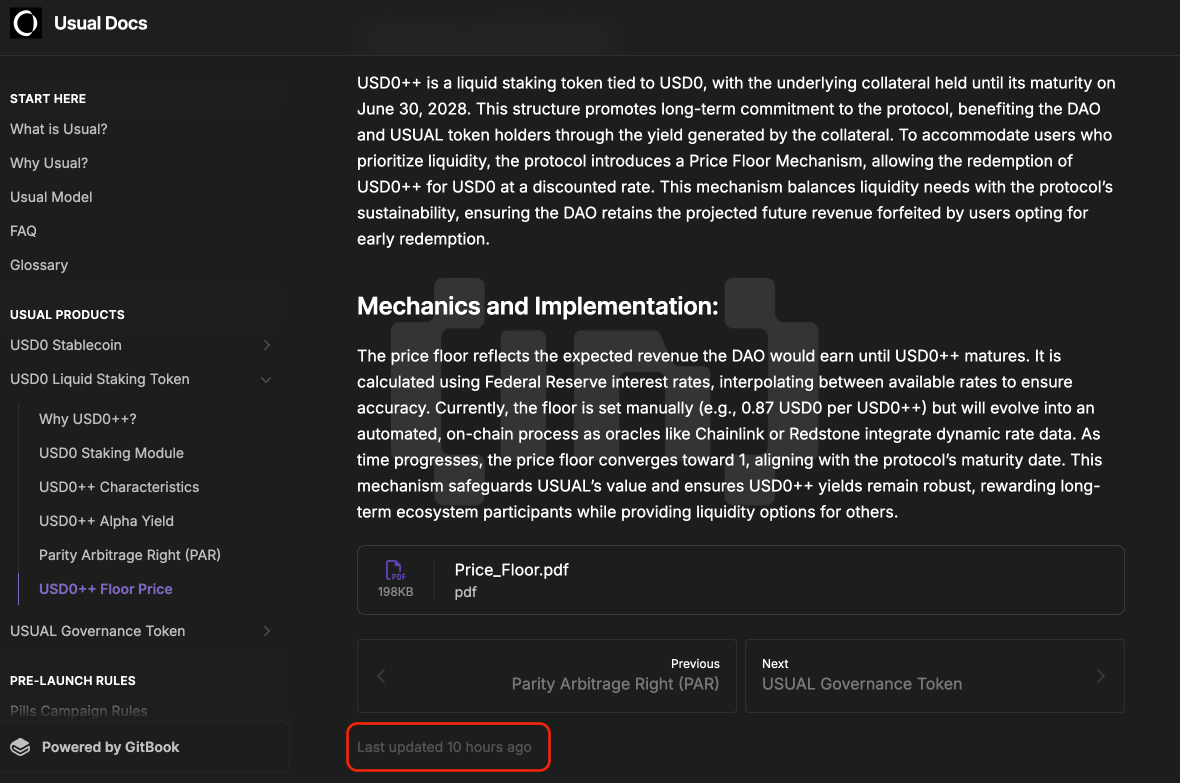Click the left arrow in the Previous card
1180x783 pixels.
click(x=381, y=676)
